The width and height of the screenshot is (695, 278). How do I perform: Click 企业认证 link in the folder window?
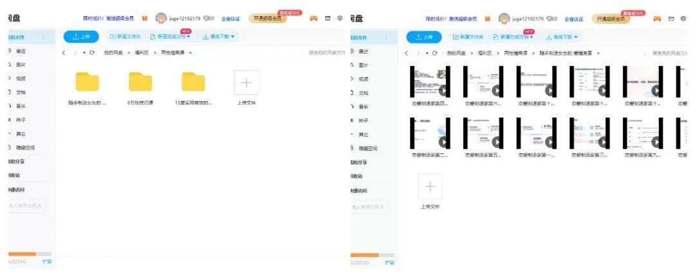point(231,19)
